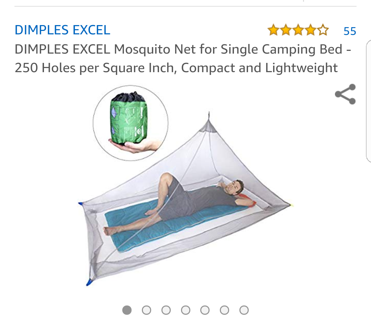Click the Mosquito Net product title text
This screenshot has height=334, width=371.
pyautogui.click(x=183, y=58)
